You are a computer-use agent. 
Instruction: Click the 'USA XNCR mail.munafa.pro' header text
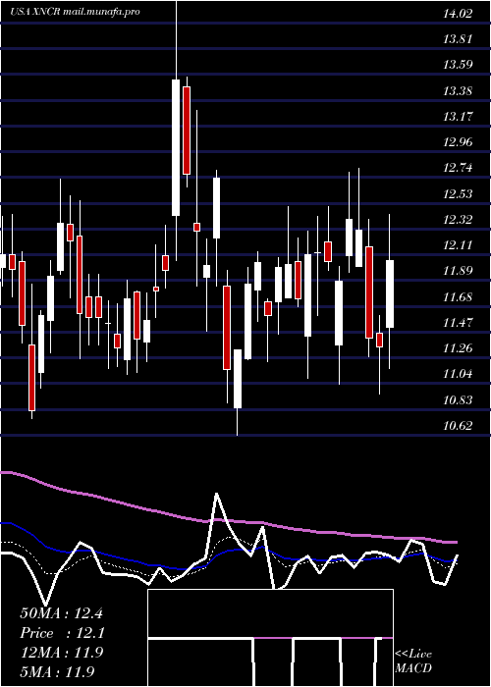point(76,12)
